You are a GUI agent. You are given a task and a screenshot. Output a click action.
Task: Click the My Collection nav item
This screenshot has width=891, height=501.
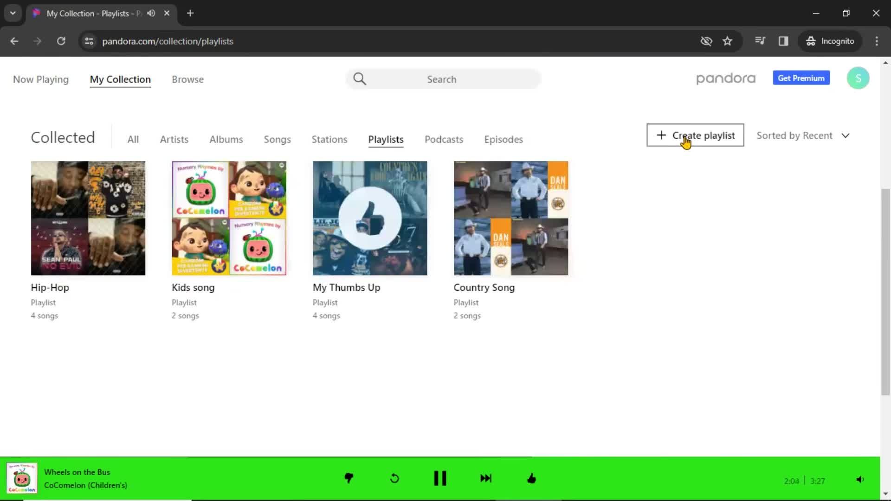(x=120, y=79)
